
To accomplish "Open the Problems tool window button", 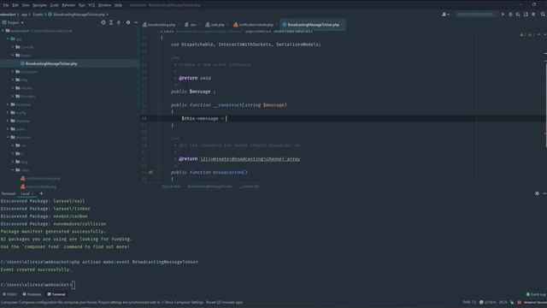I will (32, 294).
